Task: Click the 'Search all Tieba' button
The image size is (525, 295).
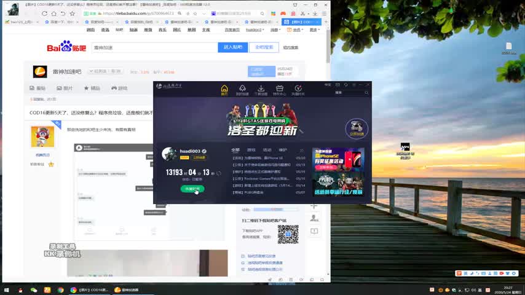Action: [x=263, y=47]
